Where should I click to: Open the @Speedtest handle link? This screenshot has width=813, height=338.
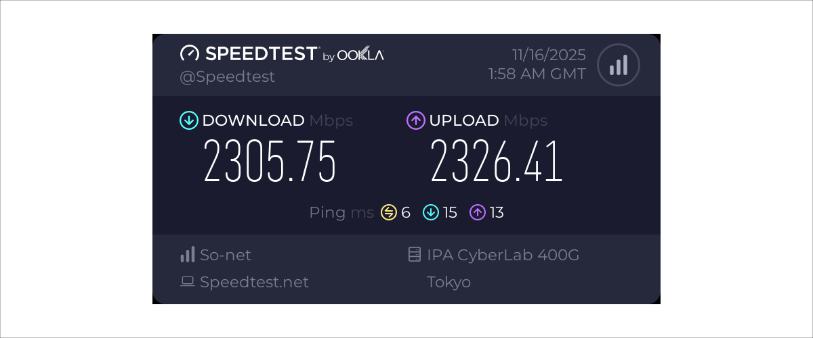(227, 76)
